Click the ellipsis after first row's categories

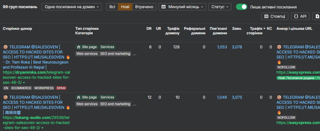coord(135,54)
